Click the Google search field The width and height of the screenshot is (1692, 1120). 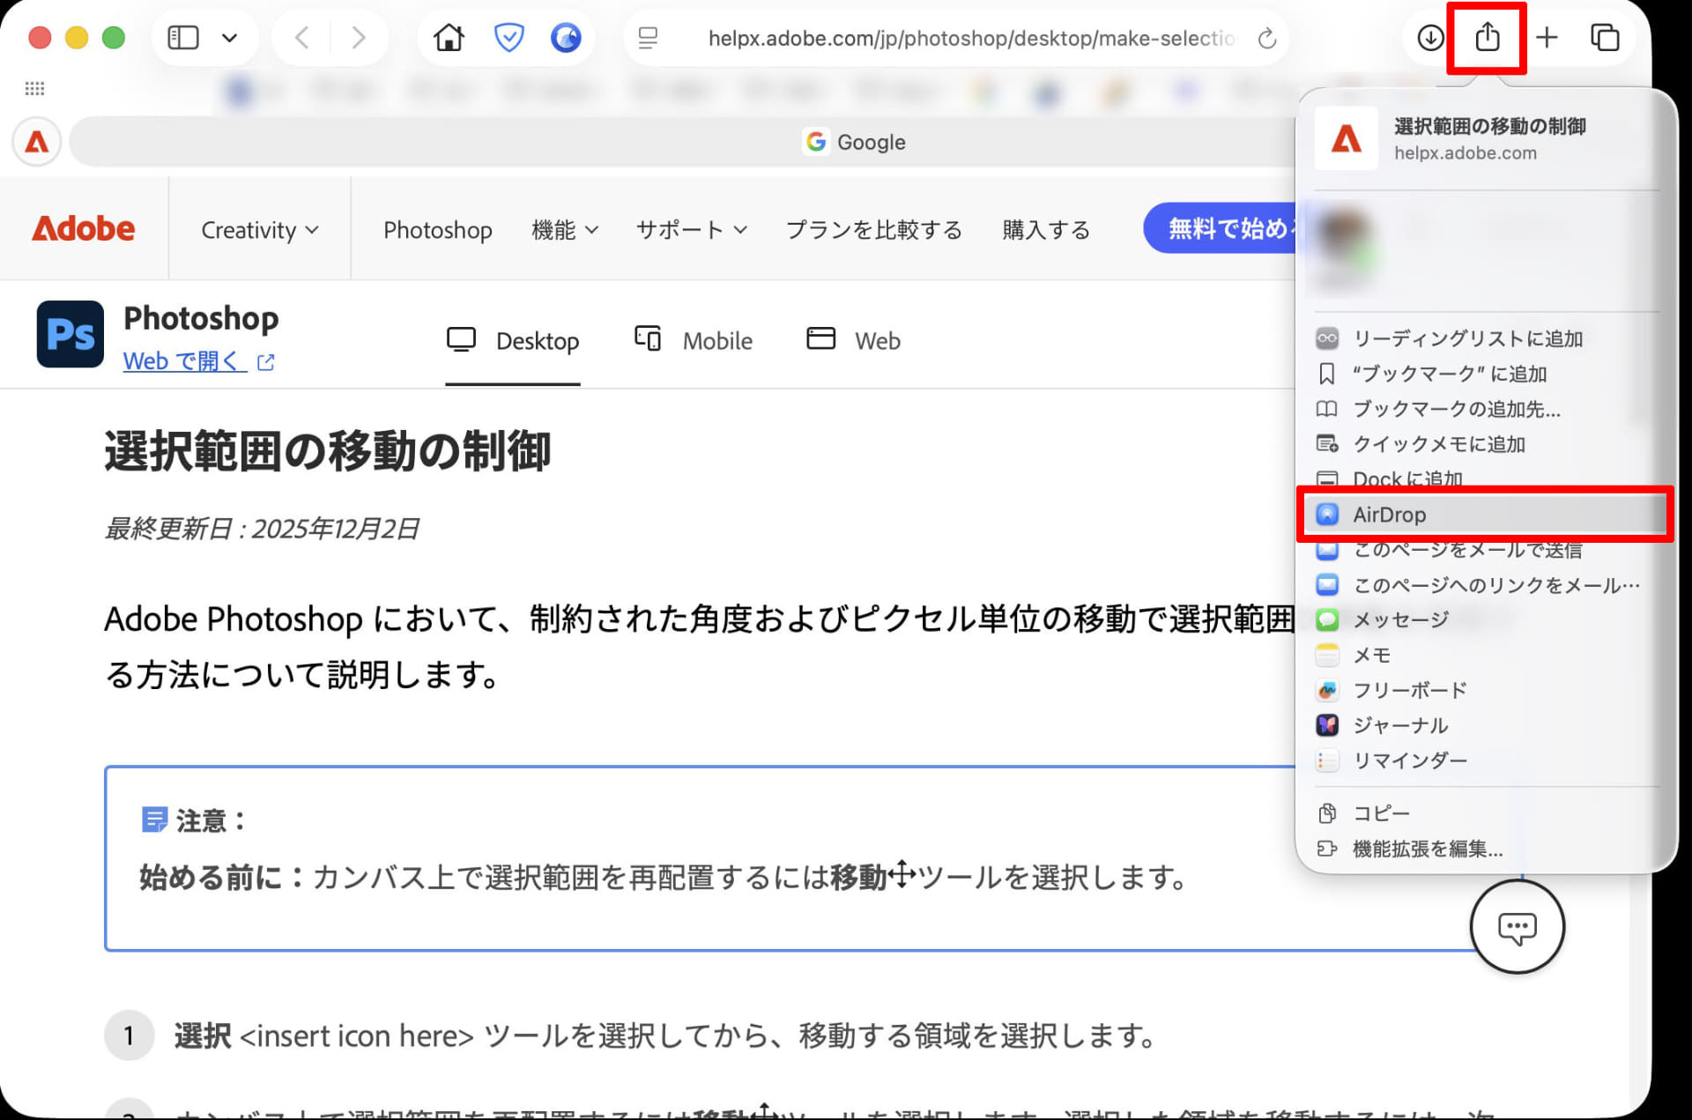(855, 141)
